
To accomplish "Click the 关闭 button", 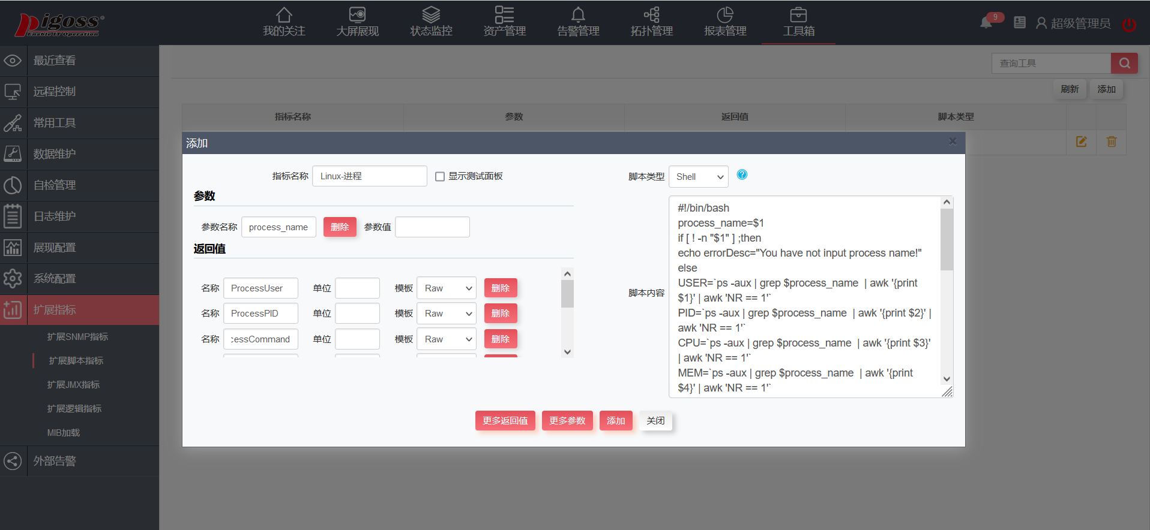I will coord(655,421).
